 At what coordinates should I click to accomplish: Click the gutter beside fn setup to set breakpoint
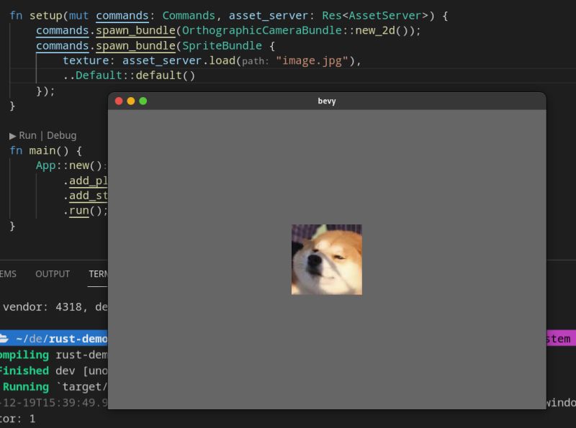pyautogui.click(x=6, y=15)
